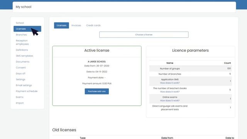Image resolution: width=247 pixels, height=139 pixels.
Task: Click the Old licenses heading
Action: click(64, 130)
